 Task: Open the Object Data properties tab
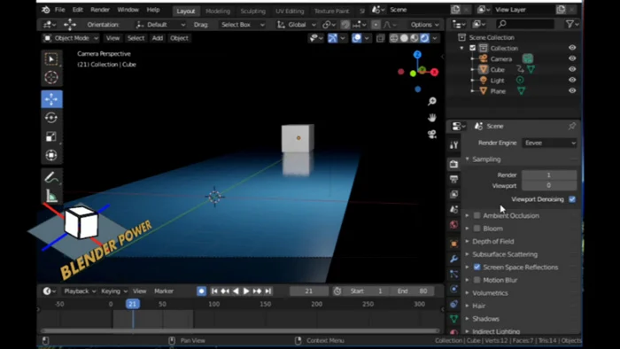pyautogui.click(x=453, y=319)
